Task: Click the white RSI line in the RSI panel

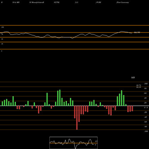Action: coord(66,37)
